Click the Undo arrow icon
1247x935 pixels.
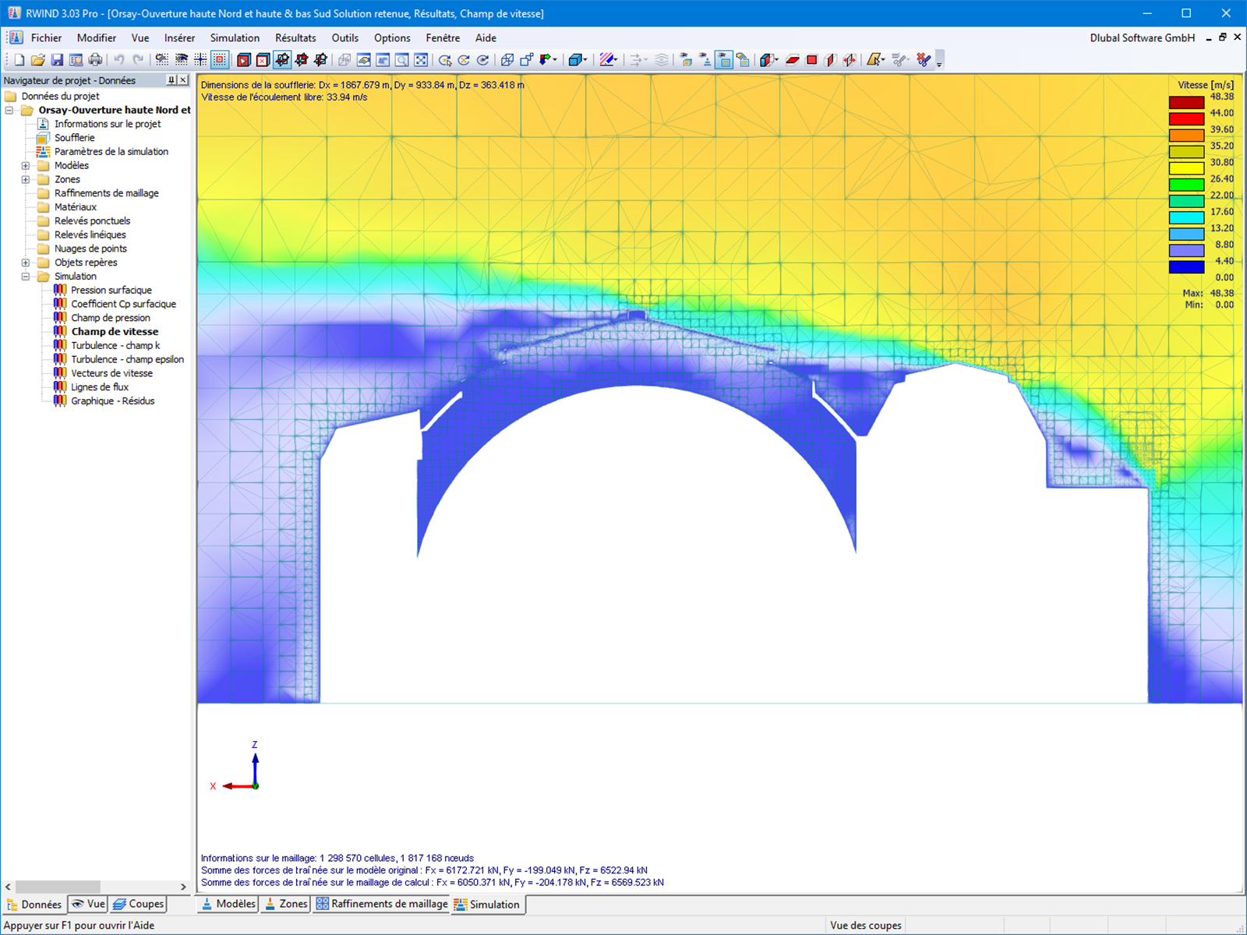tap(119, 60)
